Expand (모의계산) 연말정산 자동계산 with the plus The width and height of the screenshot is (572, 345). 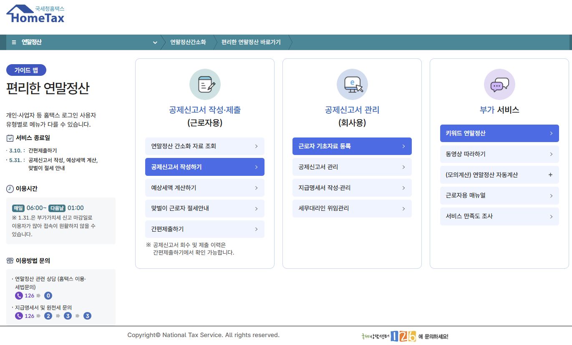pyautogui.click(x=551, y=175)
